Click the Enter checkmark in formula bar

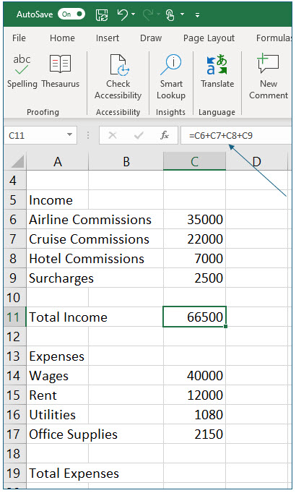[139, 135]
